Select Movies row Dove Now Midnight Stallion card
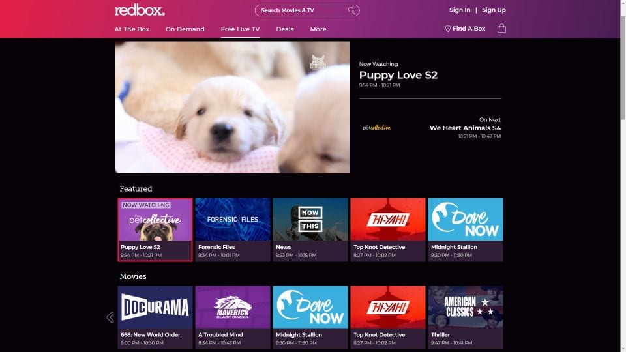The height and width of the screenshot is (352, 626). (x=310, y=317)
